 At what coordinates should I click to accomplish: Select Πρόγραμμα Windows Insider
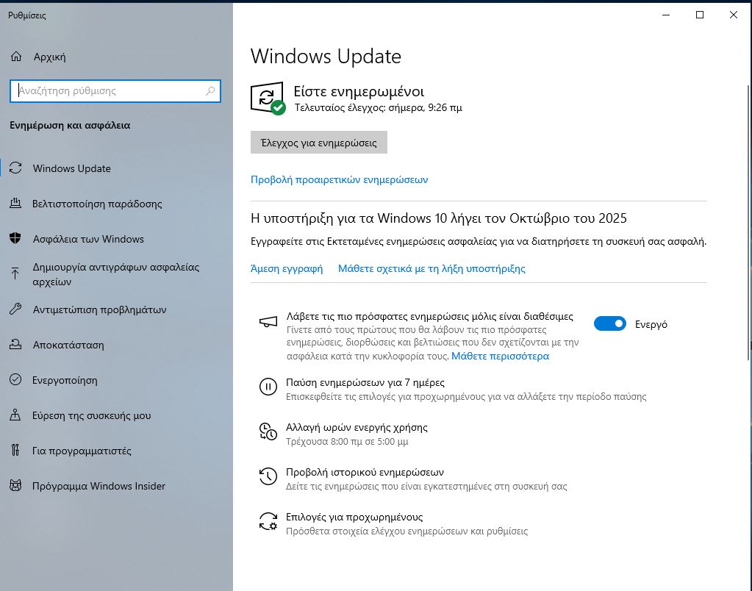(x=117, y=485)
